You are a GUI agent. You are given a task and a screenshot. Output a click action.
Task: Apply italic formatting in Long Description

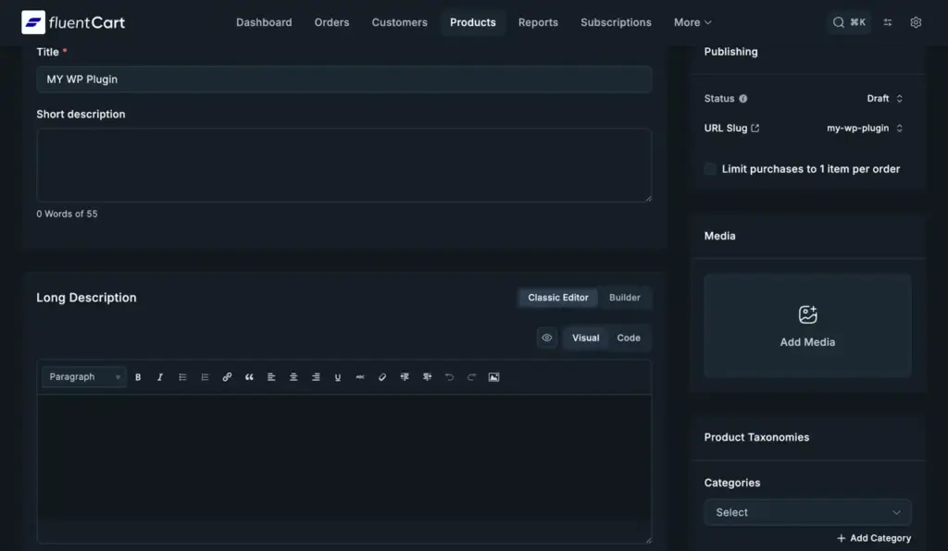(x=160, y=377)
